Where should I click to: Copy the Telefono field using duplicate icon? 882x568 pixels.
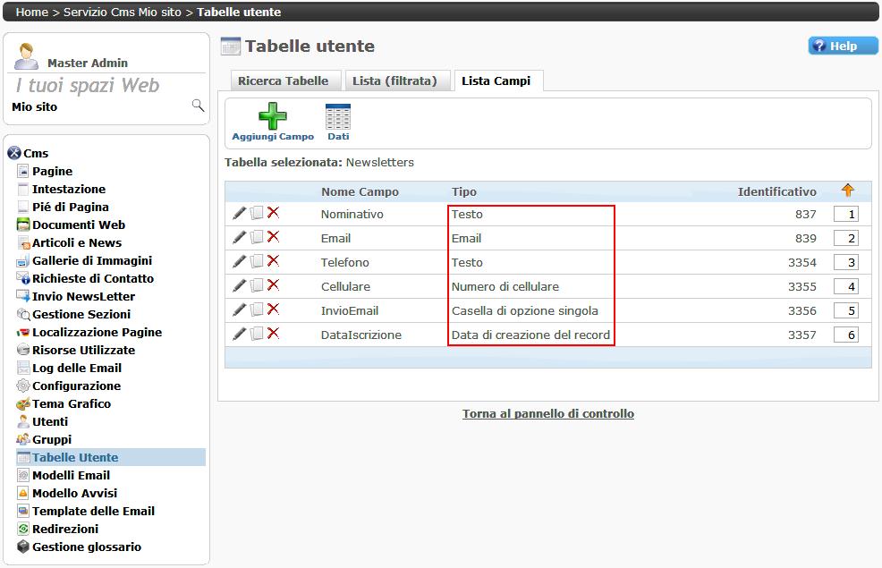click(x=257, y=262)
